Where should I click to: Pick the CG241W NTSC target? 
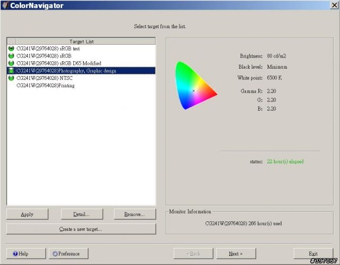coord(81,78)
